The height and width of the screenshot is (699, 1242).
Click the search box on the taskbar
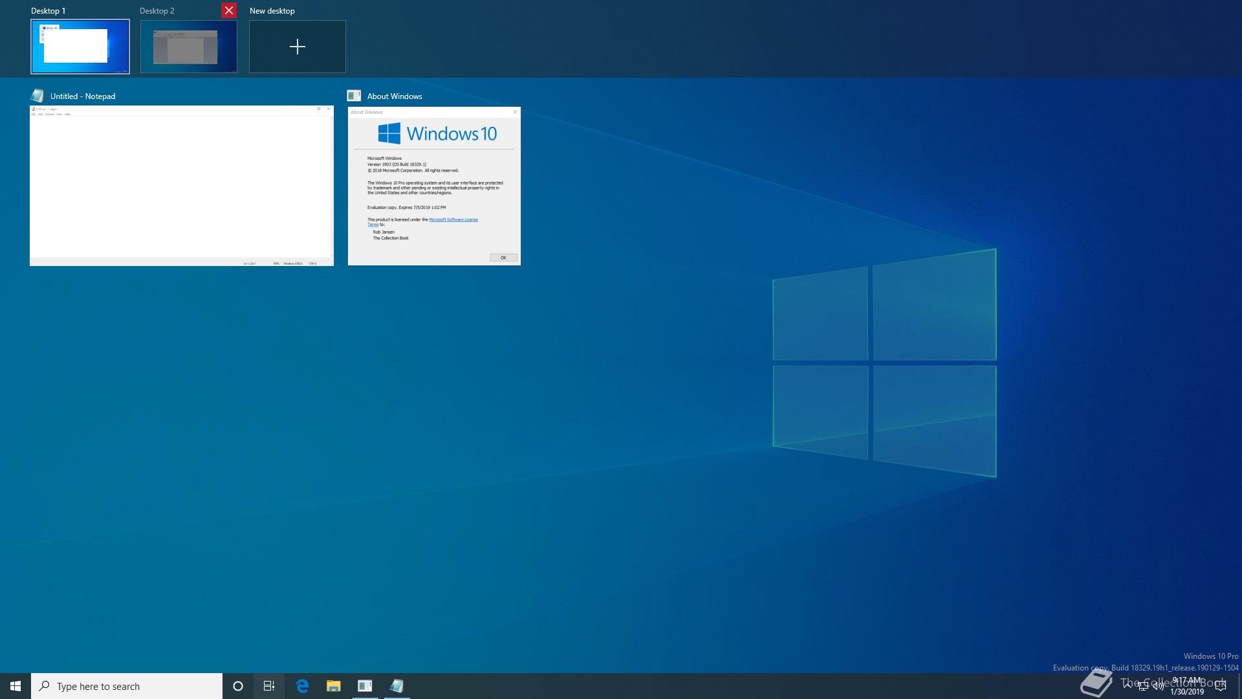click(127, 686)
